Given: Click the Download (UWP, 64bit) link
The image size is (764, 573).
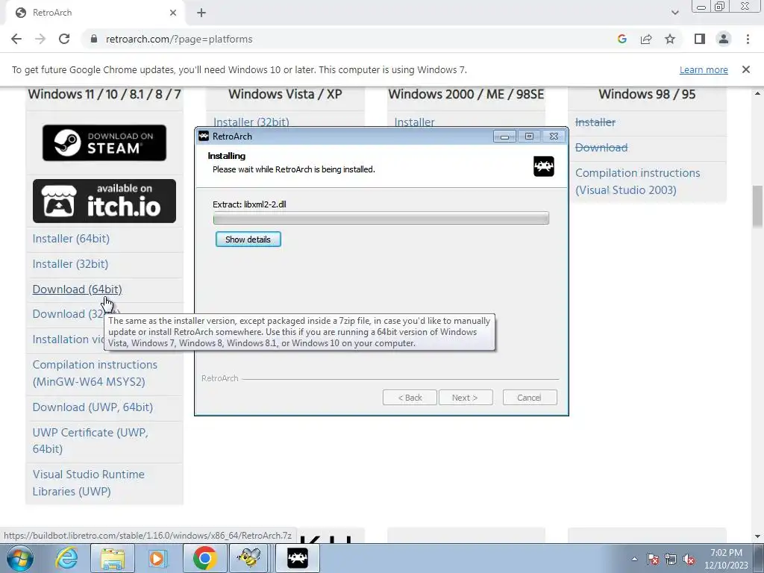Looking at the screenshot, I should point(93,407).
